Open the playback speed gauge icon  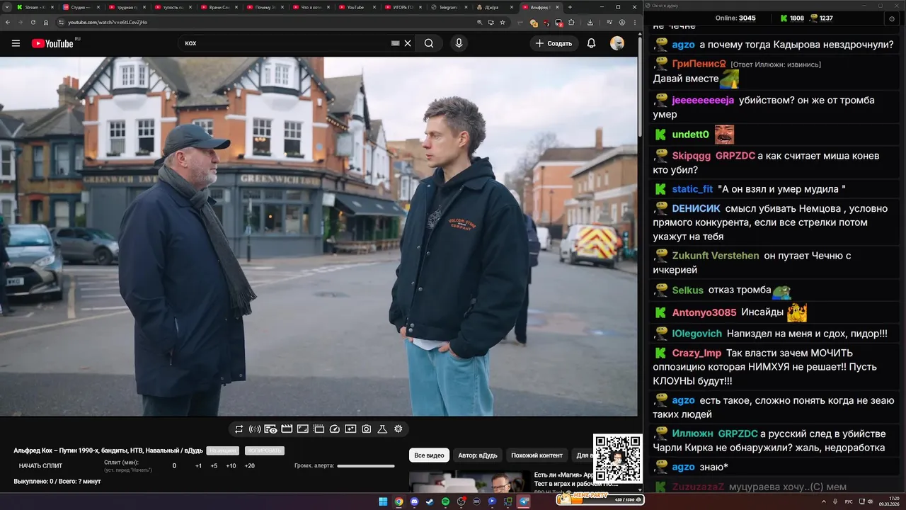(x=335, y=429)
